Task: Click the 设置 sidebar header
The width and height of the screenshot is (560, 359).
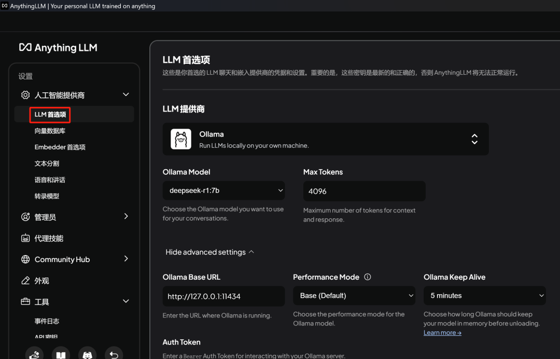Action: (25, 76)
